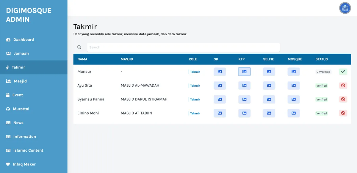Show Syamsu Panna's selfie image
The image size is (357, 173).
(269, 99)
